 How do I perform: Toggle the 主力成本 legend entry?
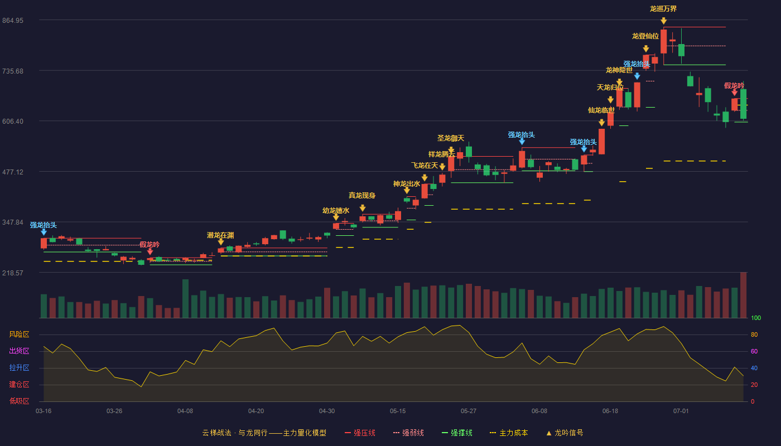[x=509, y=433]
